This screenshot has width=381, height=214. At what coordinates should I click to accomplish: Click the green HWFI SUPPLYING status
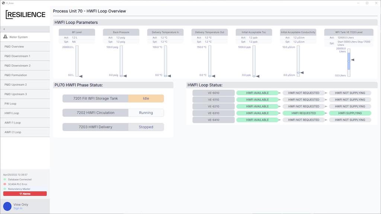(x=350, y=113)
